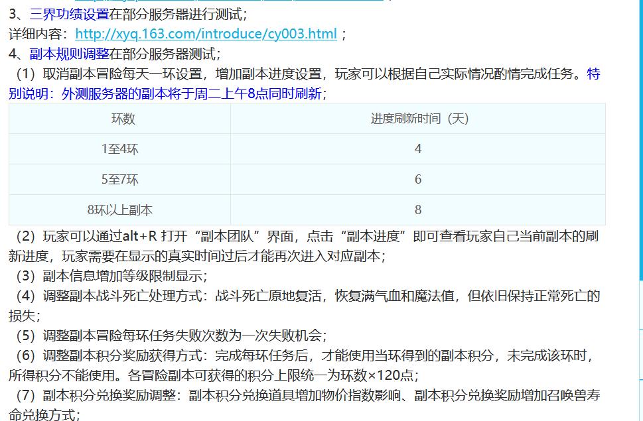Open the cy003.html hyperlink
The height and width of the screenshot is (421, 643).
point(206,34)
